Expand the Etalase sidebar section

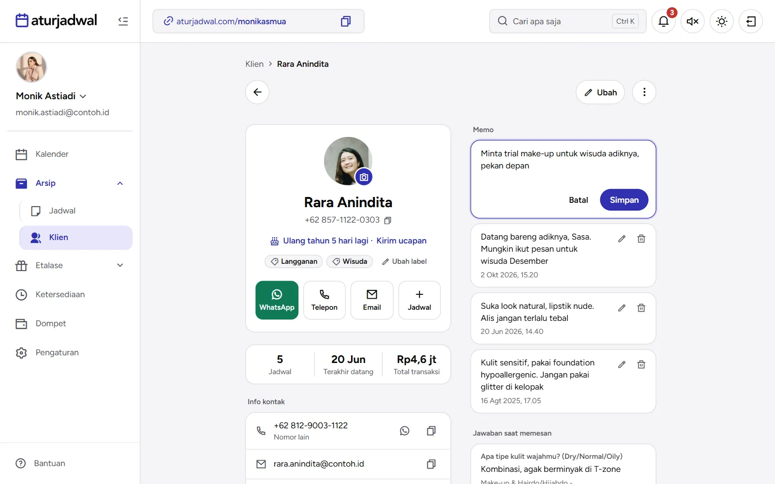click(x=120, y=265)
